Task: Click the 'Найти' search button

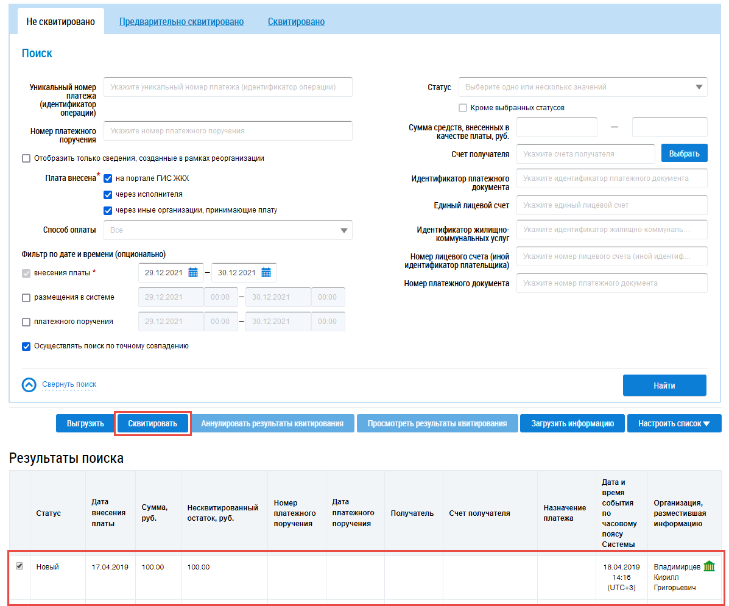Action: pyautogui.click(x=664, y=386)
